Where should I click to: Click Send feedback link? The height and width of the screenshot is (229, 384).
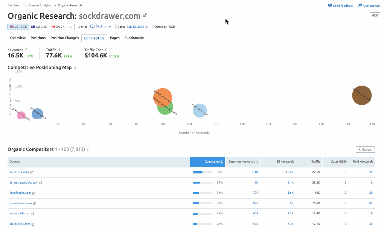[343, 6]
